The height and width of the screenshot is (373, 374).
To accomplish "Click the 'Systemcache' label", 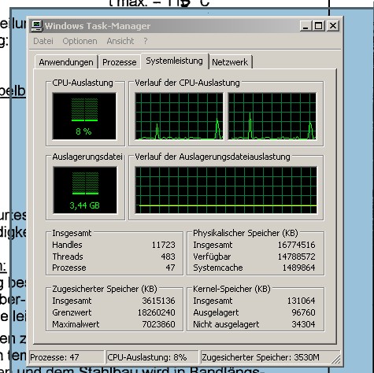I will pos(218,268).
